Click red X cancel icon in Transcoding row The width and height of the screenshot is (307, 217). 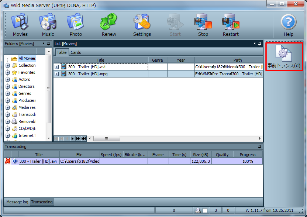(x=8, y=161)
